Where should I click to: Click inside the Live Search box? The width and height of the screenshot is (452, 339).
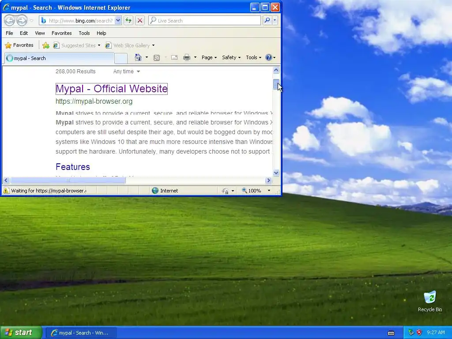point(205,20)
